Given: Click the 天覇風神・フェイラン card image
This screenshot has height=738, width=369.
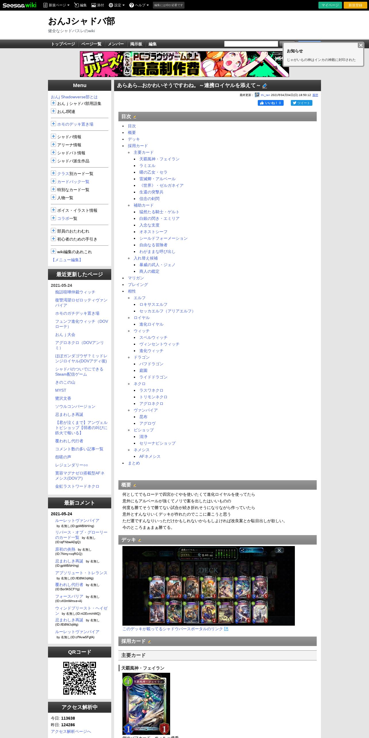Looking at the screenshot, I should pos(146,704).
